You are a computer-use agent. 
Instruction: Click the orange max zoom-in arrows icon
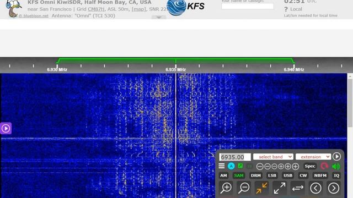(261, 188)
